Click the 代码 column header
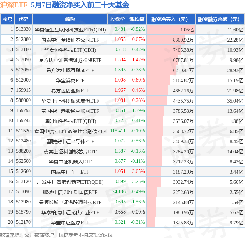 (x=23, y=19)
